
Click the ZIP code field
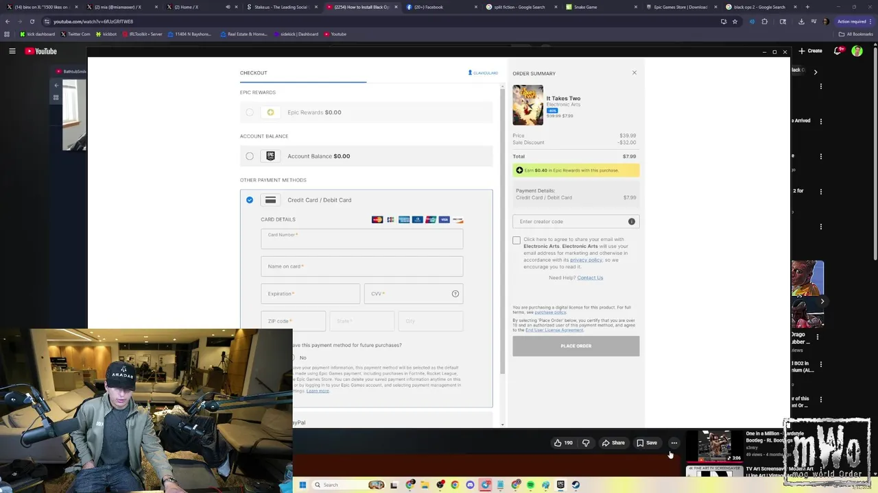[293, 321]
